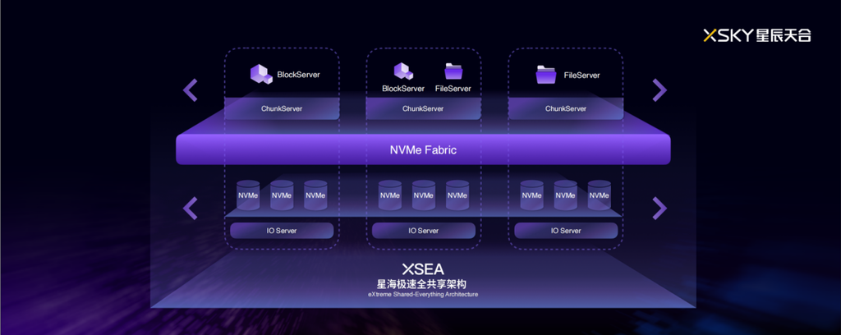This screenshot has height=335, width=841.
Task: Click the NVMe Fabric bar
Action: tap(423, 149)
